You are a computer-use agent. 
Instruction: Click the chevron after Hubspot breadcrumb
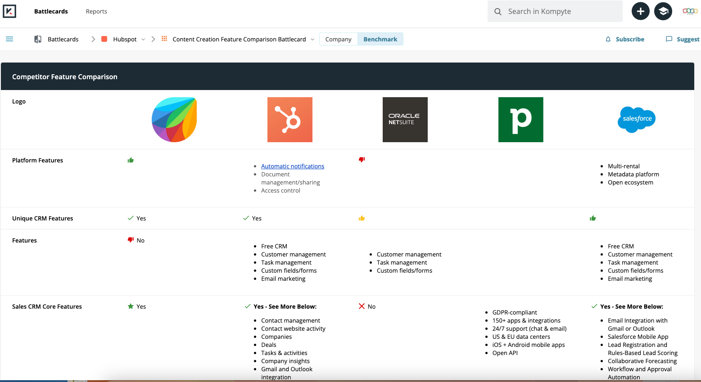(153, 39)
